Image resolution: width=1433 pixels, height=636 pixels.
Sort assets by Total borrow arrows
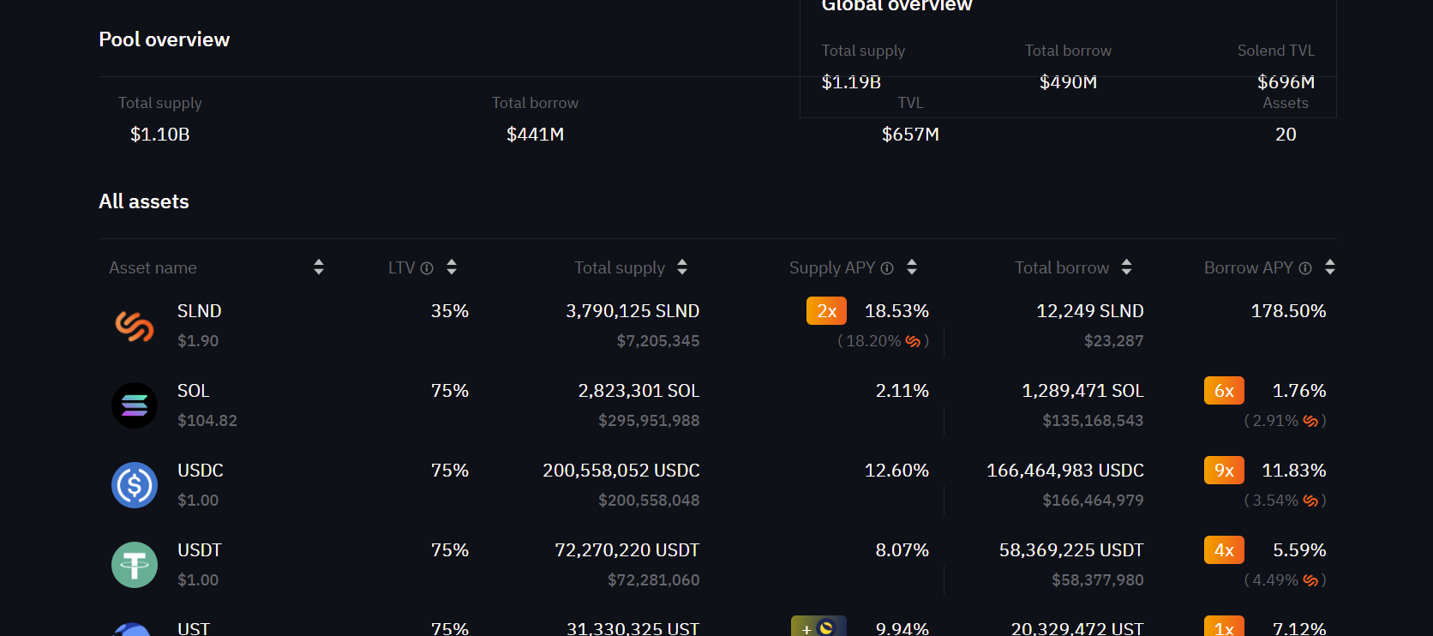click(x=1127, y=267)
